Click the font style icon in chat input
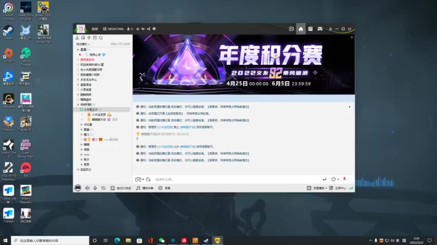The height and width of the screenshot is (245, 437). click(148, 180)
